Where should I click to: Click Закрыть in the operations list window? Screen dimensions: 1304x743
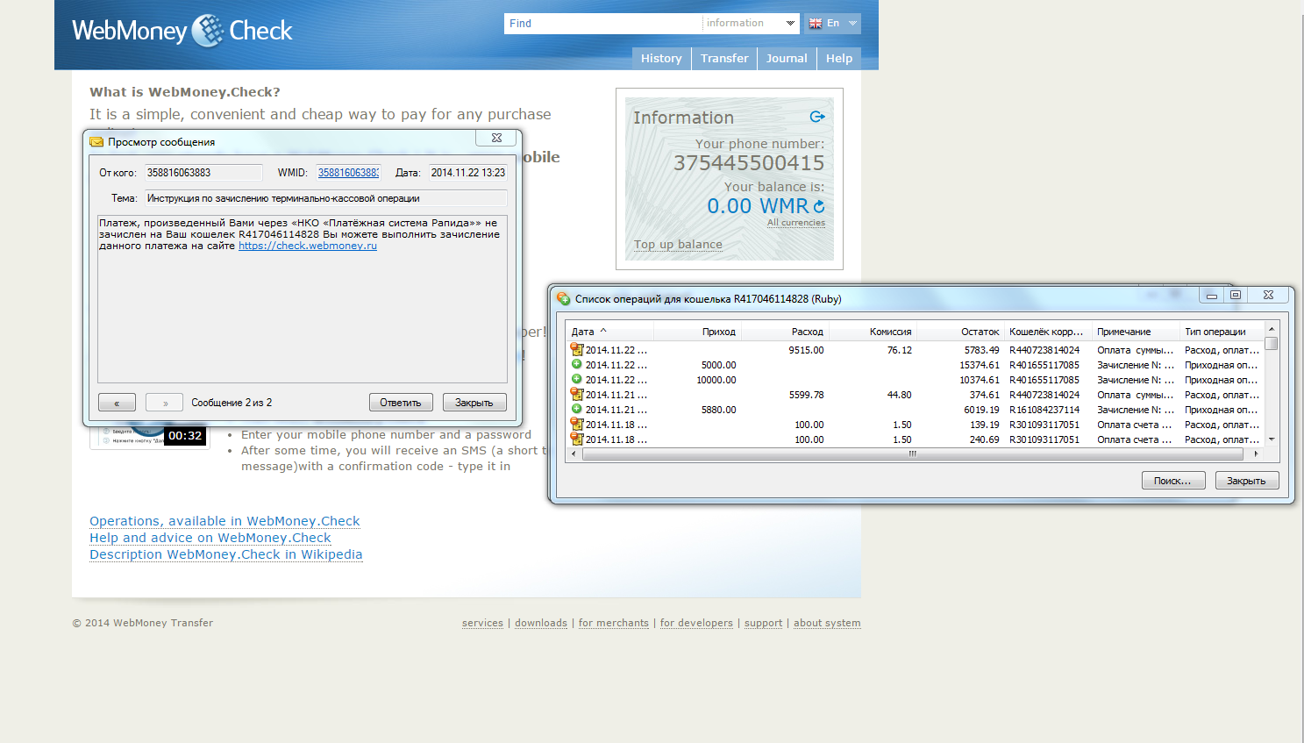(x=1247, y=481)
